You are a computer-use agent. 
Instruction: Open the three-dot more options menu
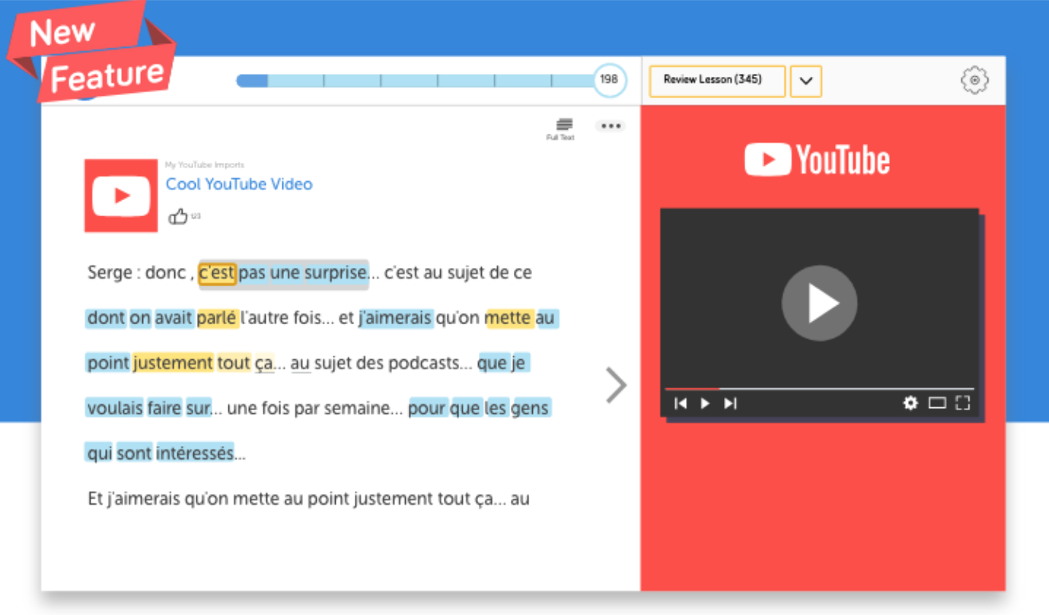click(x=611, y=126)
